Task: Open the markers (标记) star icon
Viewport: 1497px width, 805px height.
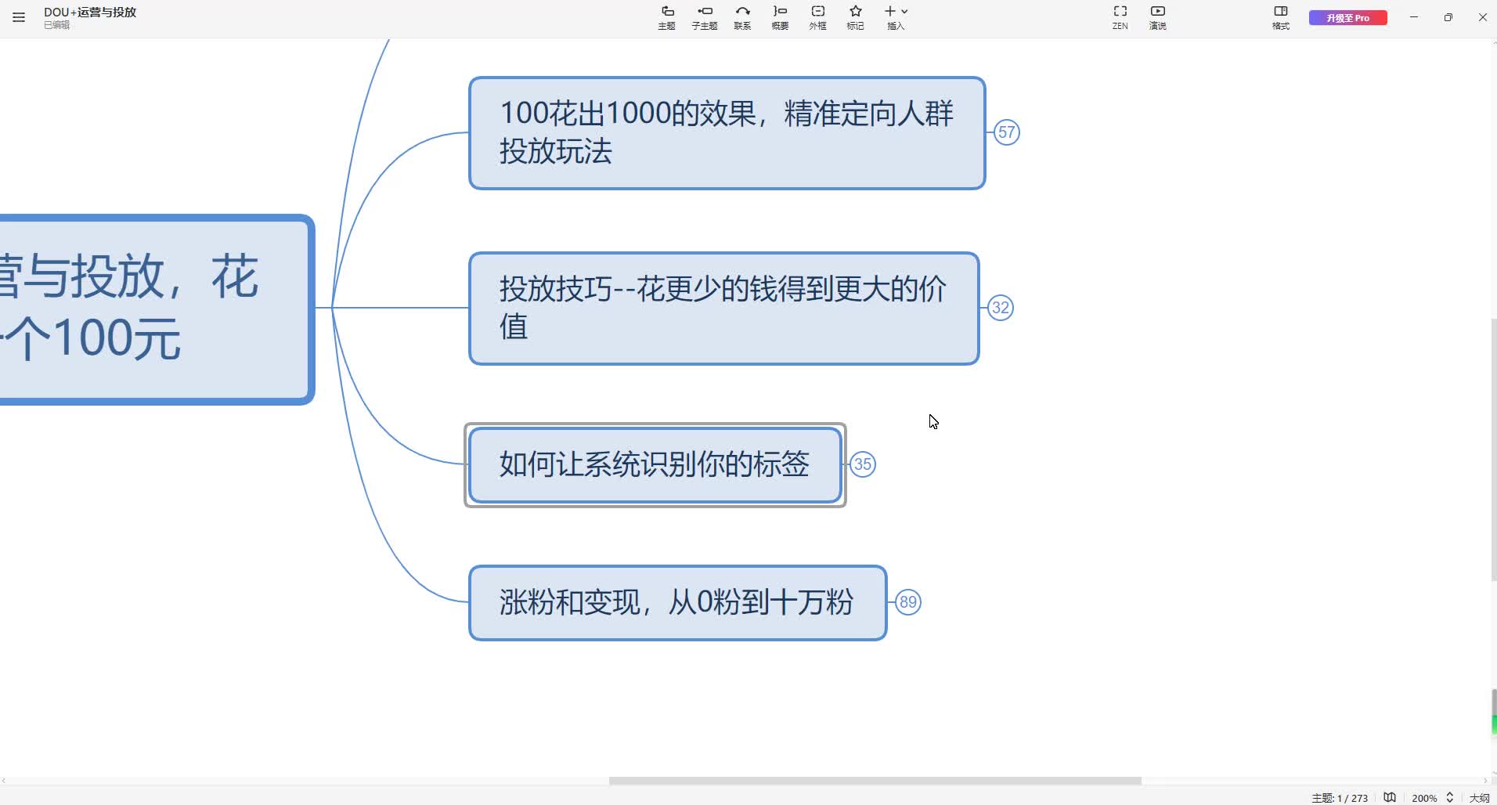Action: point(856,17)
